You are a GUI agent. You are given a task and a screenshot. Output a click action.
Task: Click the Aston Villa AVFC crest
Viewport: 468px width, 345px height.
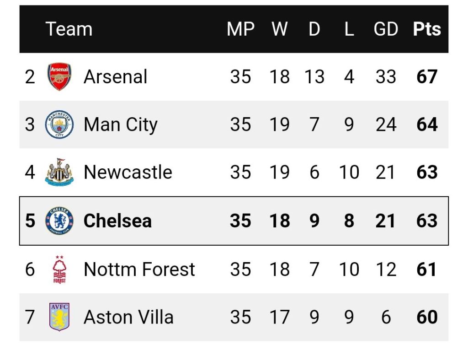[x=59, y=317]
